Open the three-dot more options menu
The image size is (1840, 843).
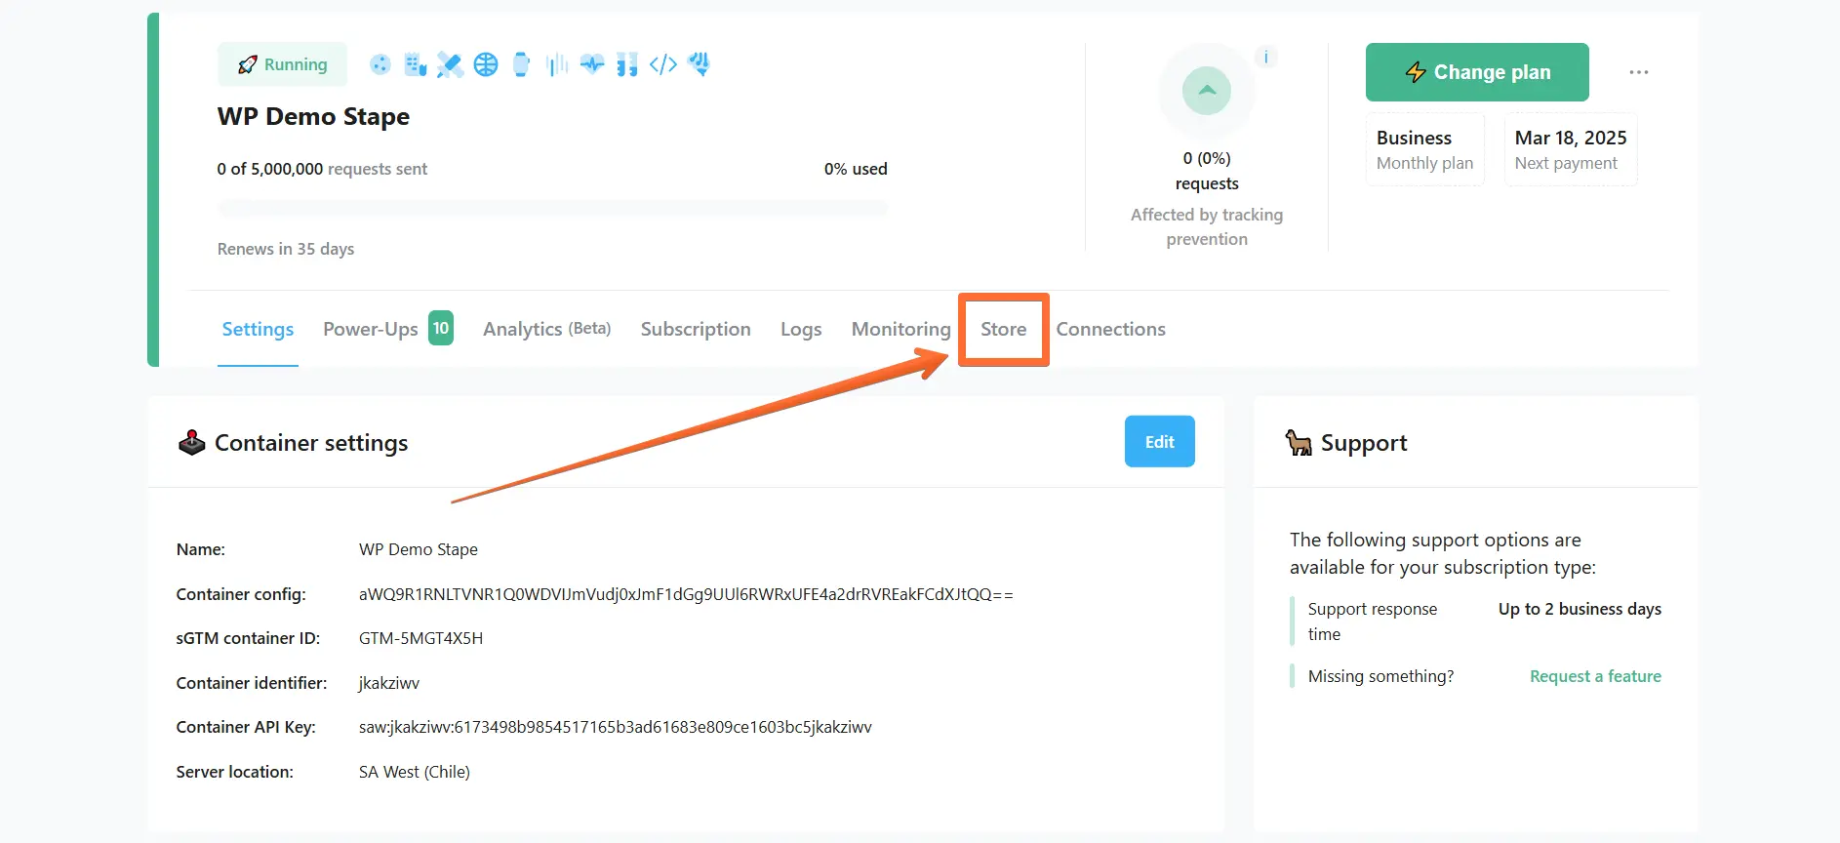pyautogui.click(x=1638, y=72)
